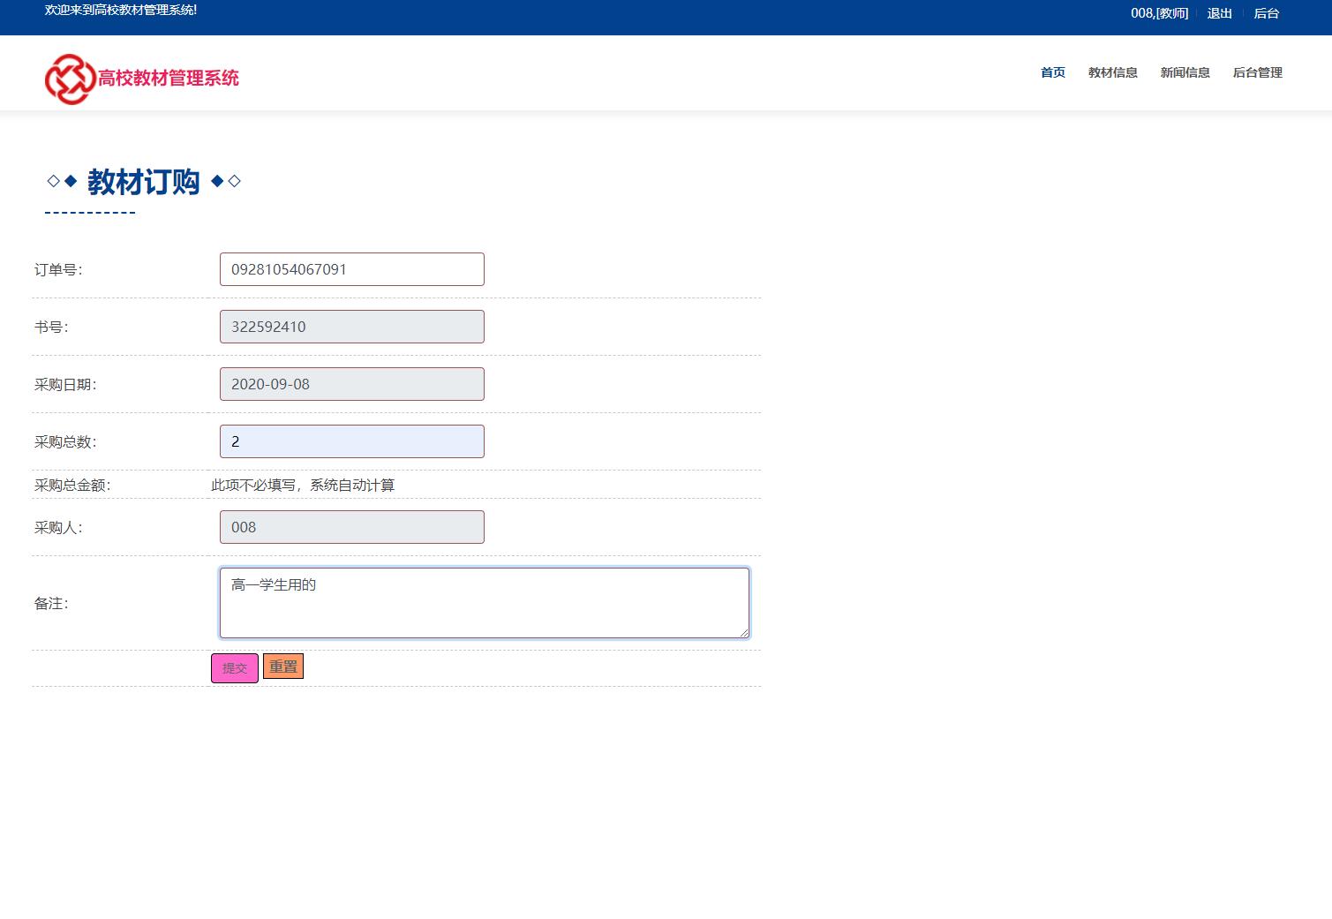Switch to the 教材信息 tab
1332x919 pixels.
pyautogui.click(x=1112, y=72)
